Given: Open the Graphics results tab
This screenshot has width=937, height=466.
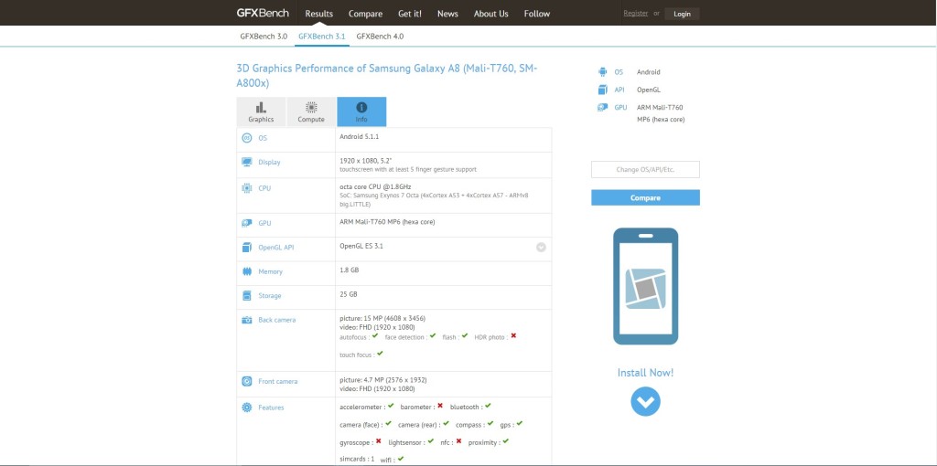Looking at the screenshot, I should (x=261, y=112).
